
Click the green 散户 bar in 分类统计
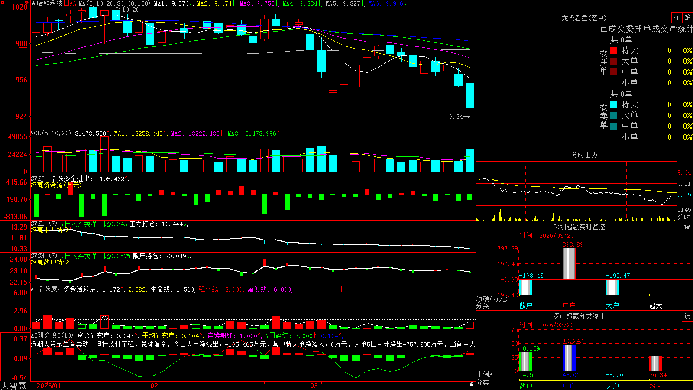pos(526,361)
